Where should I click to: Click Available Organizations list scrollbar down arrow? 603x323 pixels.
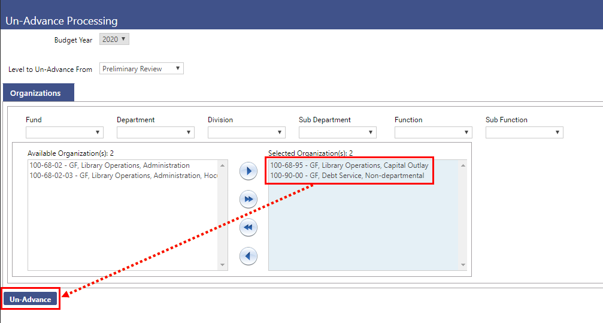click(223, 265)
